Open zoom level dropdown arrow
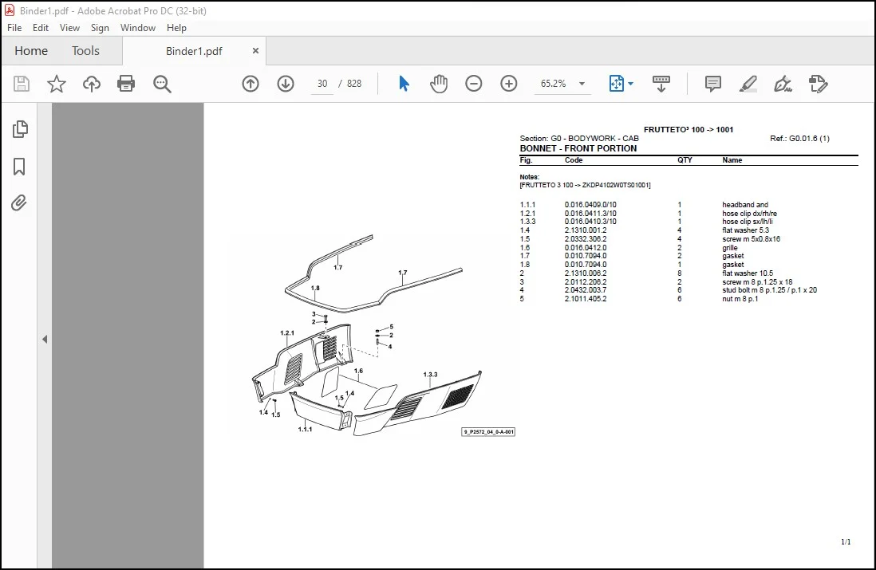Image resolution: width=876 pixels, height=570 pixels. point(582,84)
